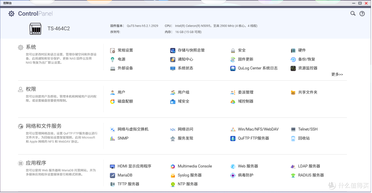Open NTP 服务器 icon
The image size is (372, 193).
click(x=173, y=184)
